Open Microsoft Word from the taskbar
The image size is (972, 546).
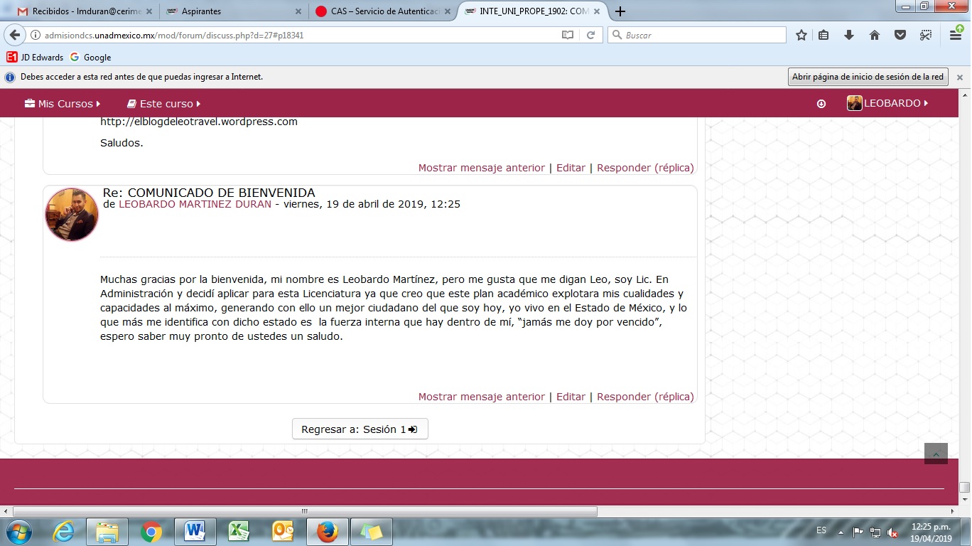click(x=194, y=531)
